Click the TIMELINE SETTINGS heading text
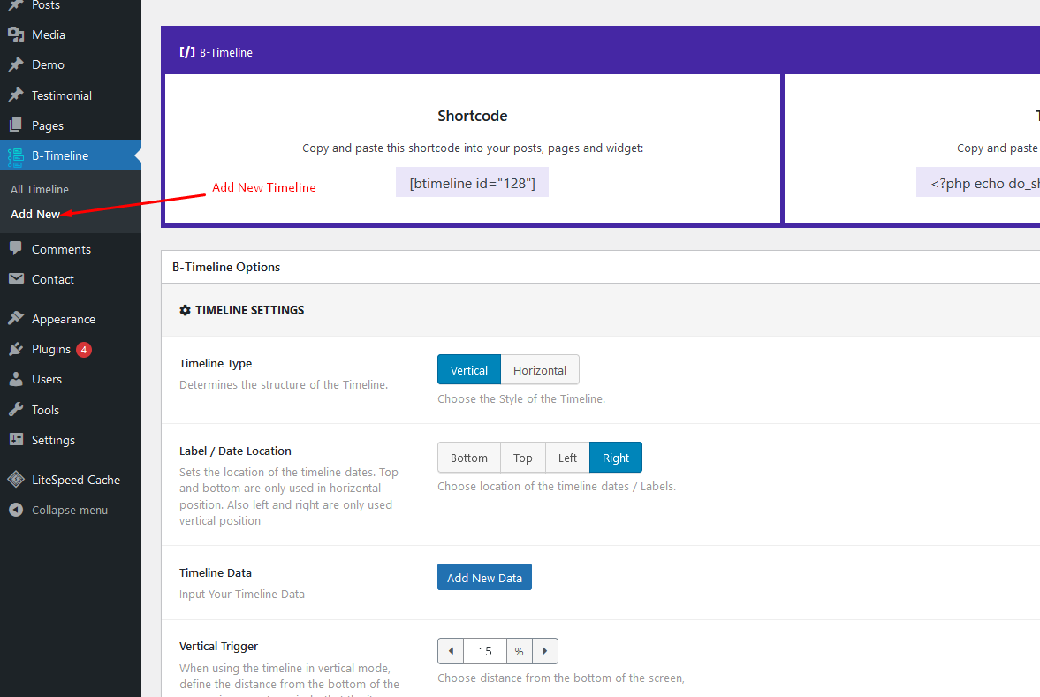 pyautogui.click(x=249, y=310)
